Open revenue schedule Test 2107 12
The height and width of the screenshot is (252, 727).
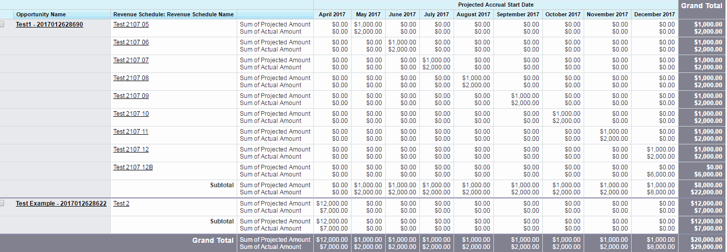tap(131, 149)
